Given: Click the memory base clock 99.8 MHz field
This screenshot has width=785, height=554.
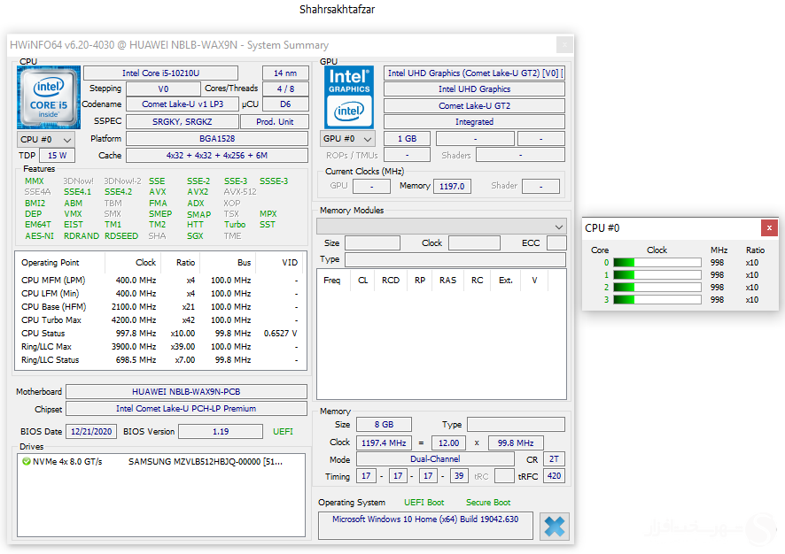Looking at the screenshot, I should coord(516,443).
